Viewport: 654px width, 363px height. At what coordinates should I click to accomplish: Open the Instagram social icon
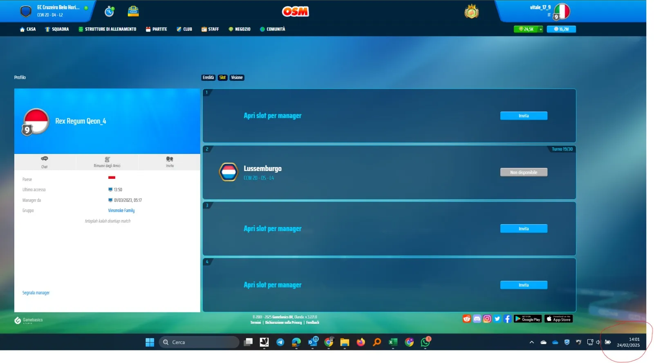tap(487, 318)
